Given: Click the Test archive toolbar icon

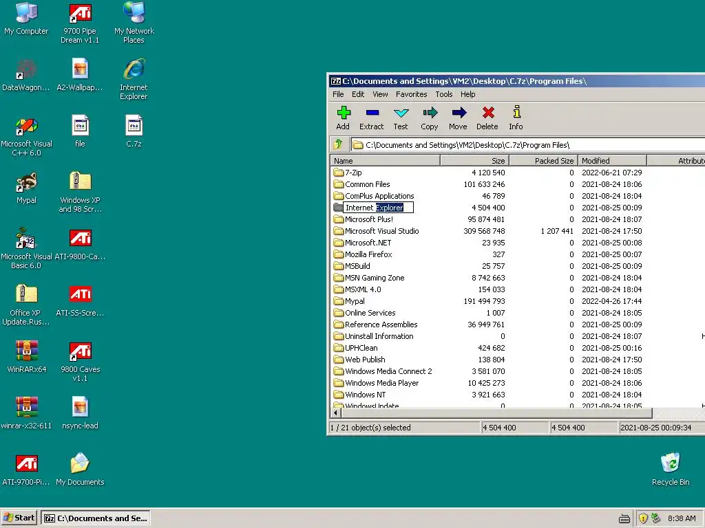Looking at the screenshot, I should (401, 118).
